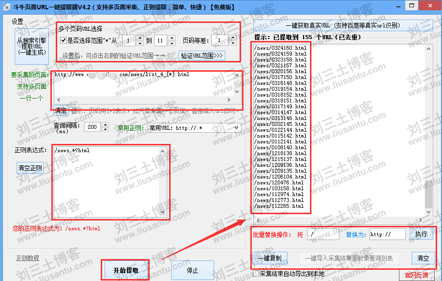Click 一键复制 to copy results
Screen dimensions: 442x281
[x=269, y=258]
